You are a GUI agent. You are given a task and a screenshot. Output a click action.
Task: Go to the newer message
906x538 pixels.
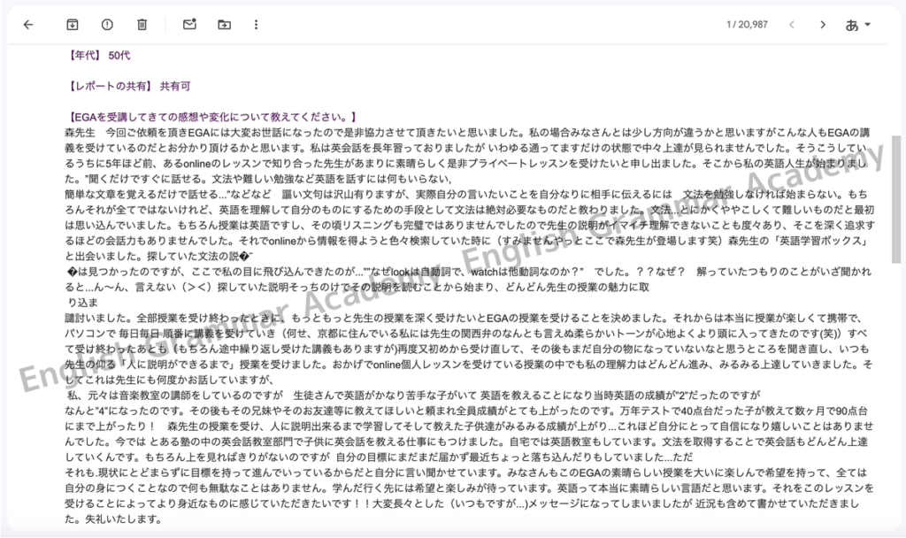[791, 25]
